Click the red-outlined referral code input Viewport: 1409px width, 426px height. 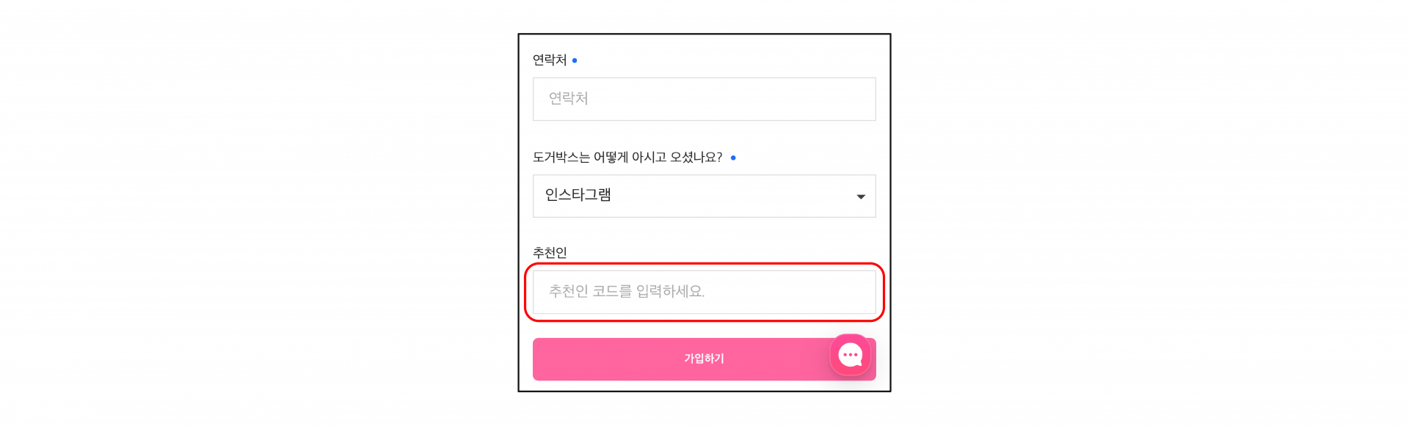click(704, 292)
